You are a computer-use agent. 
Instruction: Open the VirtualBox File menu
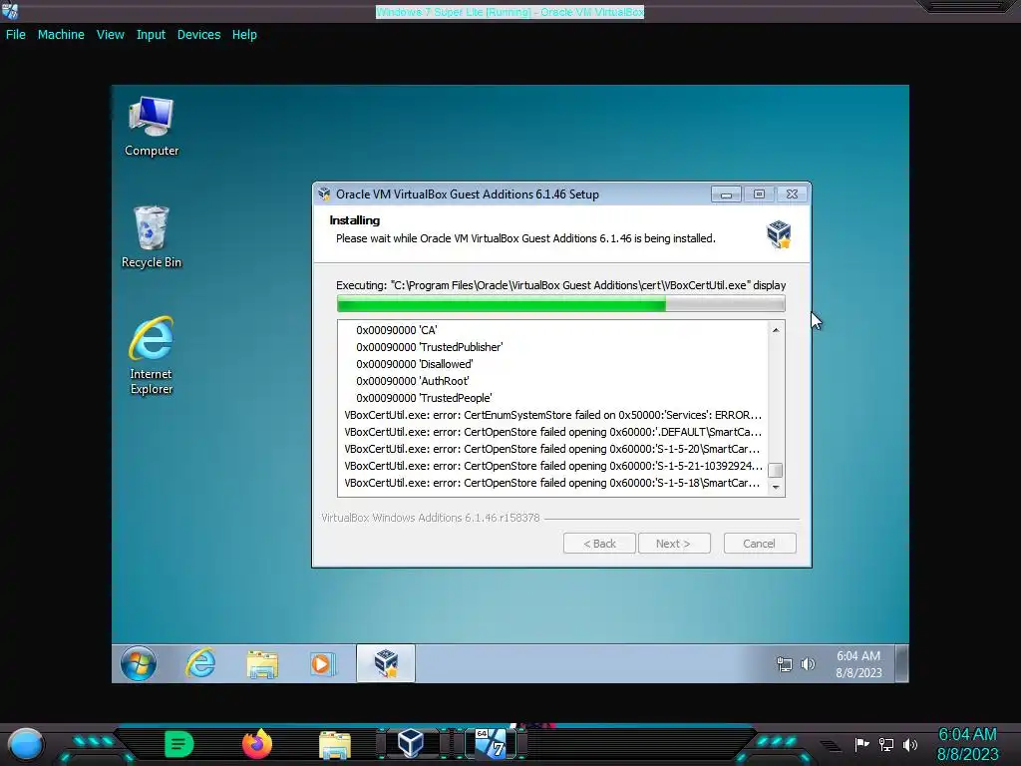[16, 35]
